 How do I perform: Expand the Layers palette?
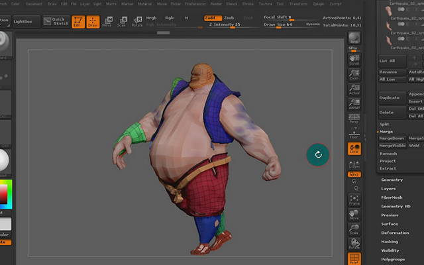[x=388, y=189]
